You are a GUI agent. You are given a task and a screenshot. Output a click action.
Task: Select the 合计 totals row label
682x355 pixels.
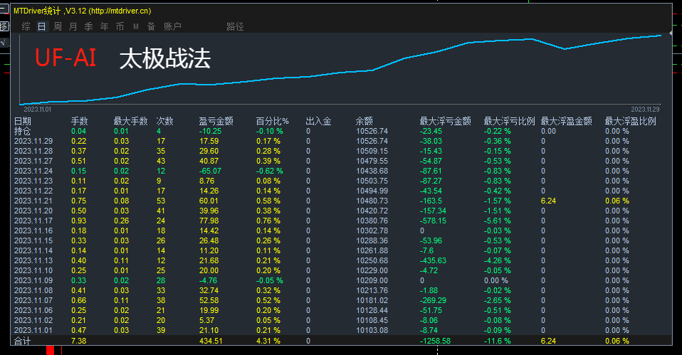pyautogui.click(x=23, y=341)
